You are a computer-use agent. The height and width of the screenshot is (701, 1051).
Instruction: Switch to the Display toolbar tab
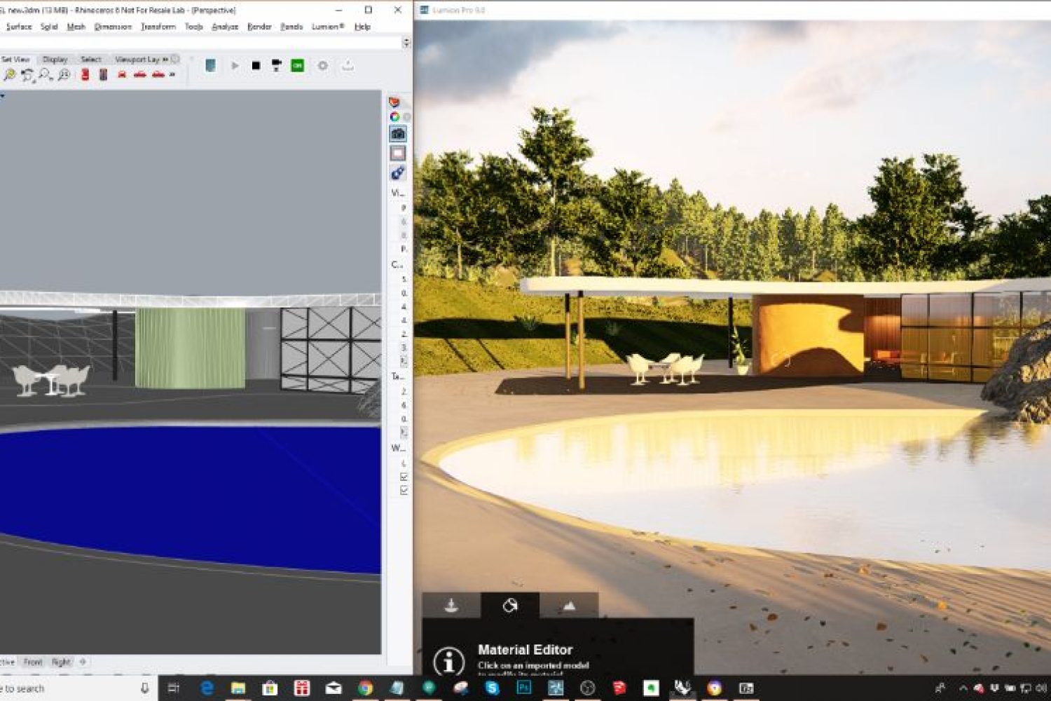55,60
